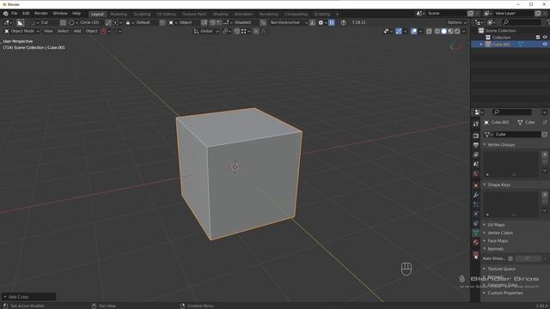
Task: Open the File menu
Action: (15, 14)
